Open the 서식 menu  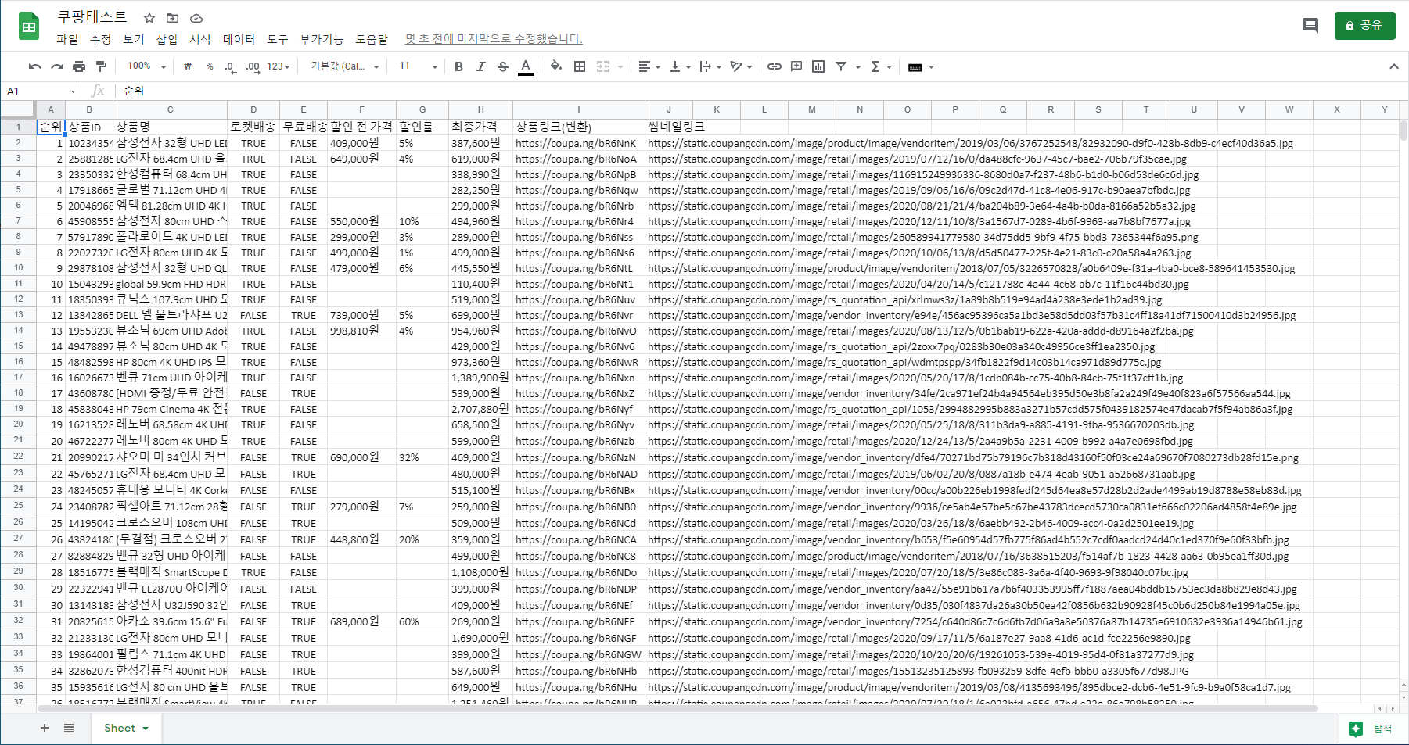click(200, 39)
